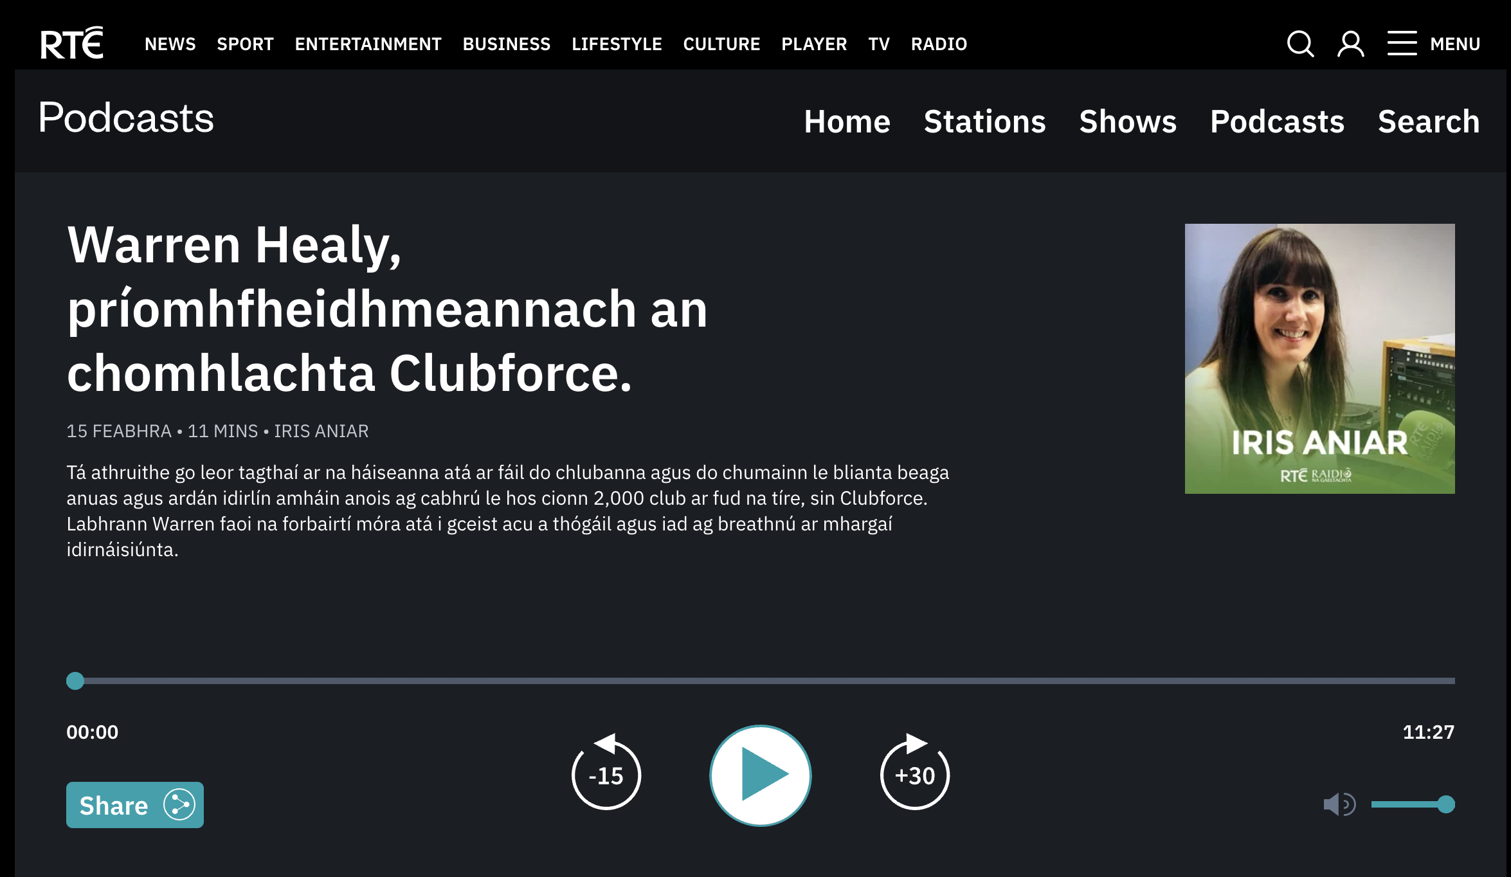This screenshot has width=1511, height=877.
Task: Click the 15 FEABHRA date text
Action: pos(119,431)
